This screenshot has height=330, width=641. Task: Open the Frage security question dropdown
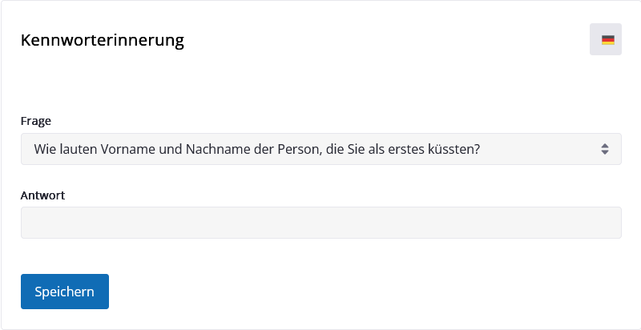point(321,149)
